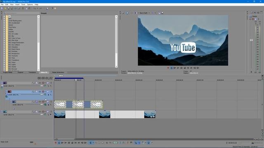This screenshot has height=148, width=264.
Task: Toggle Loop Playback under the preview
Action: [172, 68]
